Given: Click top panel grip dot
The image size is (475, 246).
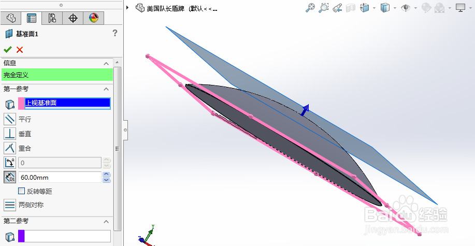Looking at the screenshot, I should (61, 5).
